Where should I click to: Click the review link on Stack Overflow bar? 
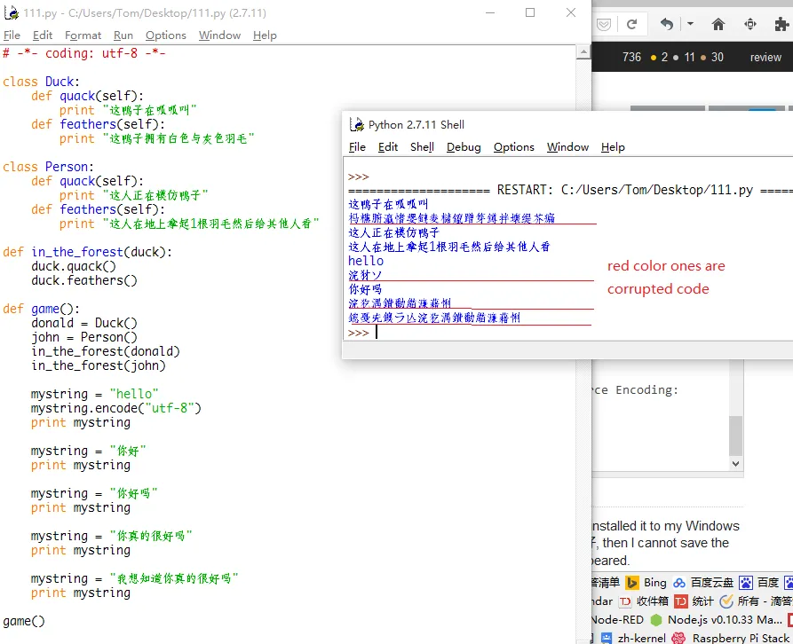point(765,57)
